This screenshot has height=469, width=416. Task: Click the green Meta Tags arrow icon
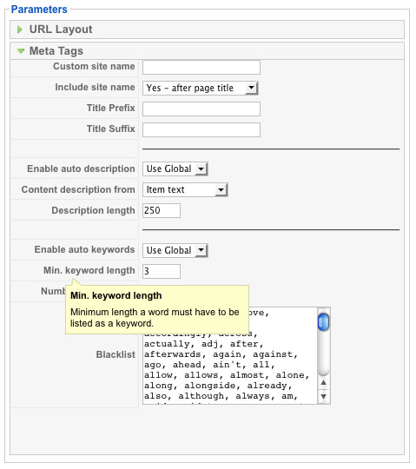21,51
